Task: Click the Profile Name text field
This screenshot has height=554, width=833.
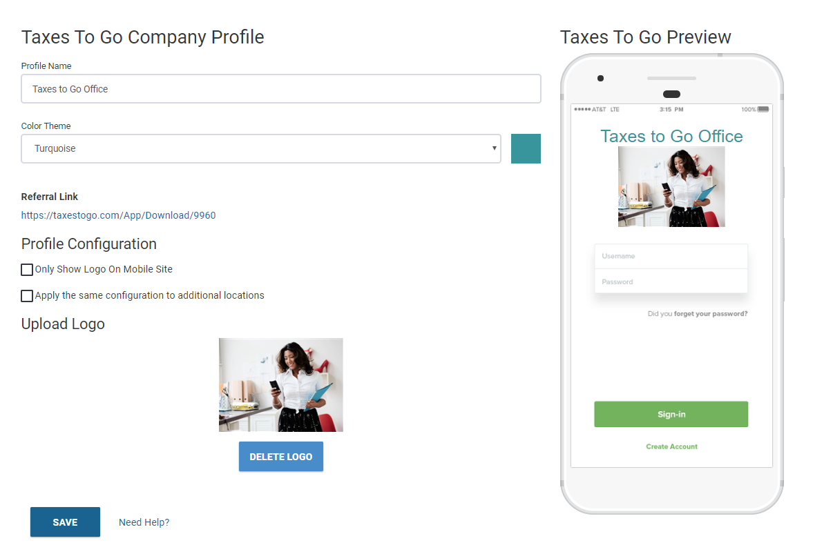Action: pyautogui.click(x=280, y=89)
